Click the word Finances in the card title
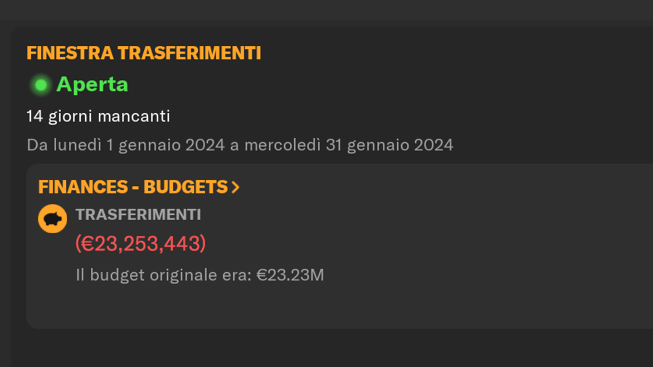Screen dimensions: 653x367 83,187
